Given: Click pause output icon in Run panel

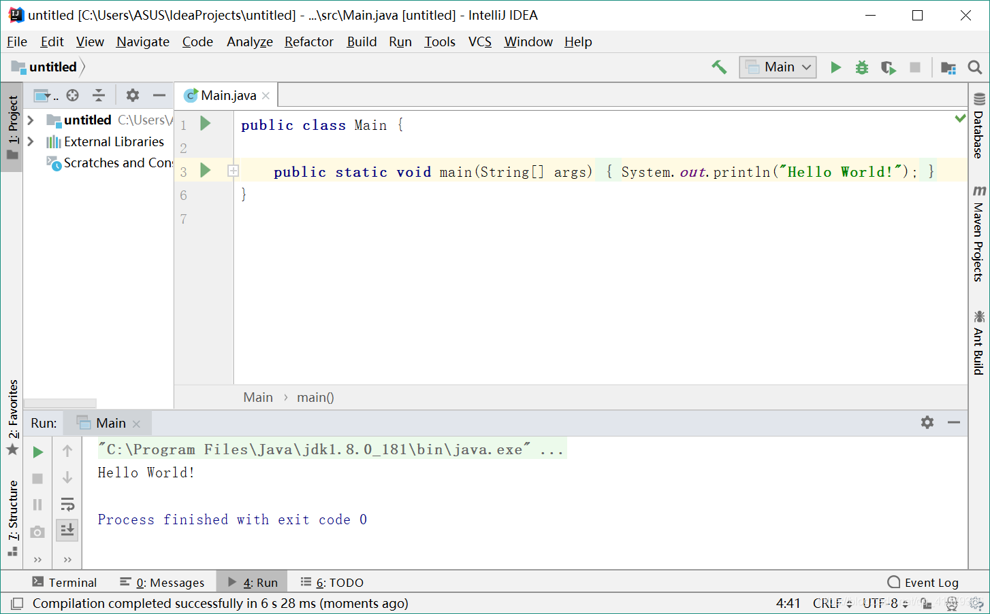Looking at the screenshot, I should click(x=38, y=505).
